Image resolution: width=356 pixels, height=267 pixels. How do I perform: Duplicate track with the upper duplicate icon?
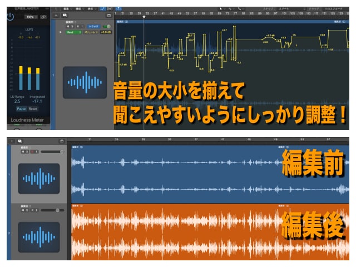tap(65, 15)
